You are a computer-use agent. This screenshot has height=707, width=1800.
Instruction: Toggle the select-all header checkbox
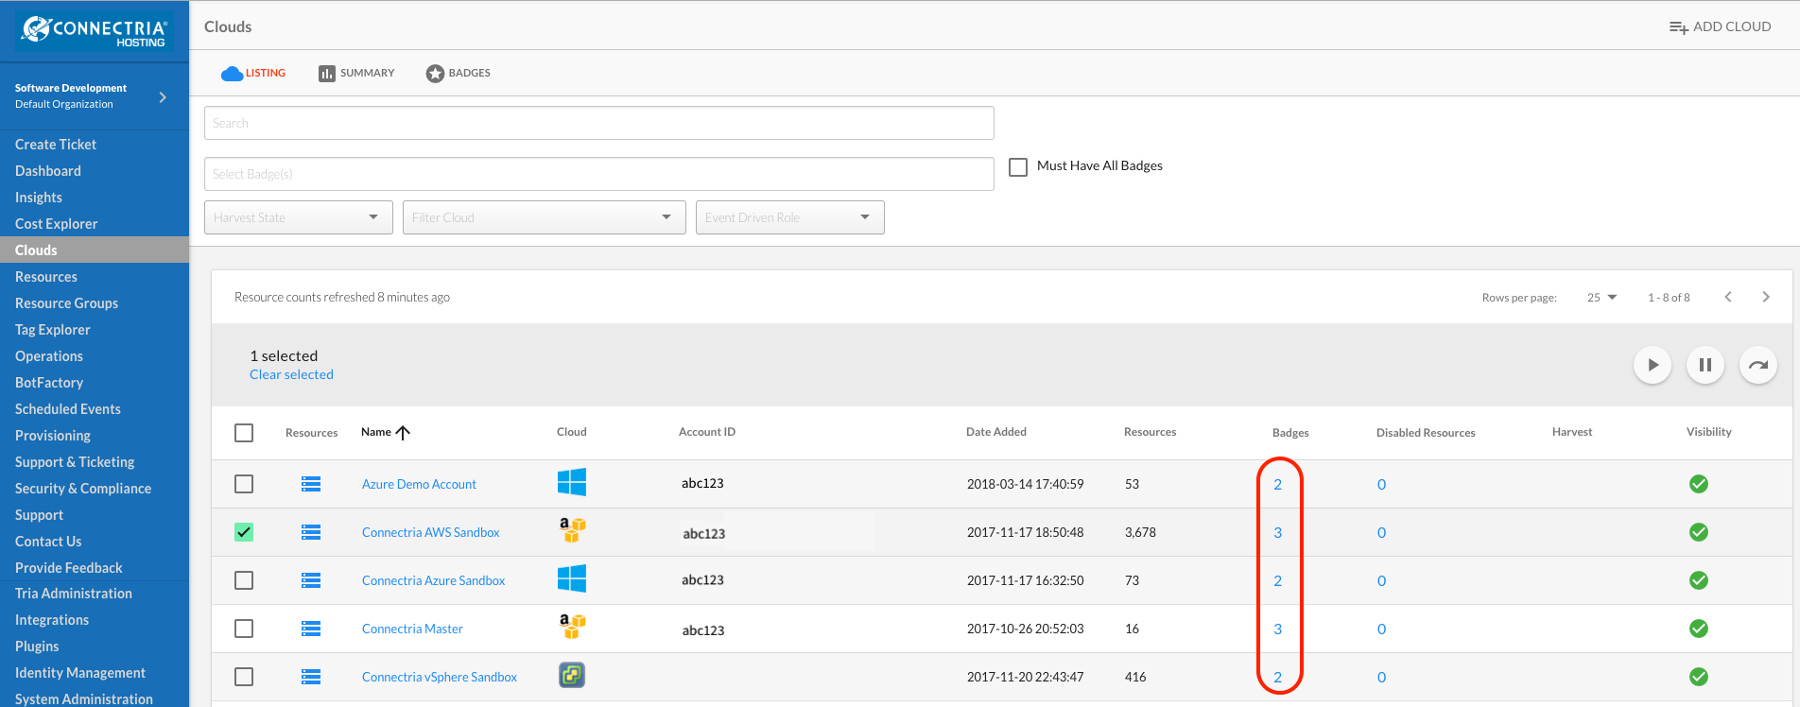point(244,433)
